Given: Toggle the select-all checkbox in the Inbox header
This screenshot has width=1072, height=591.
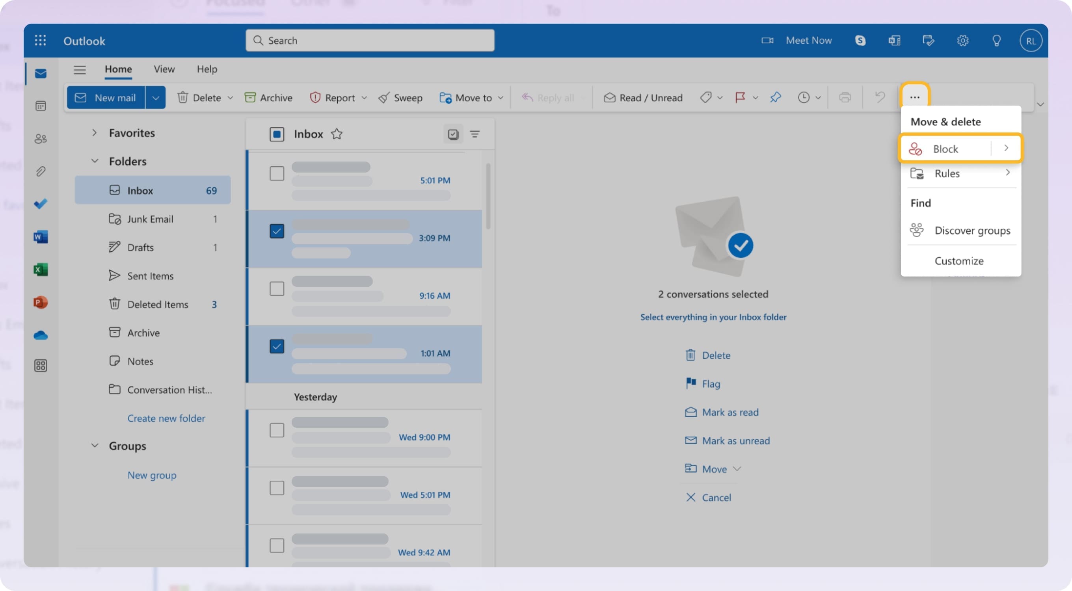Looking at the screenshot, I should 277,134.
